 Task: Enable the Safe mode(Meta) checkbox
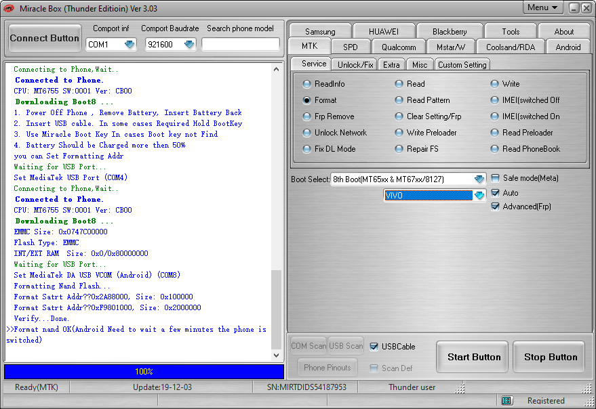tap(495, 178)
